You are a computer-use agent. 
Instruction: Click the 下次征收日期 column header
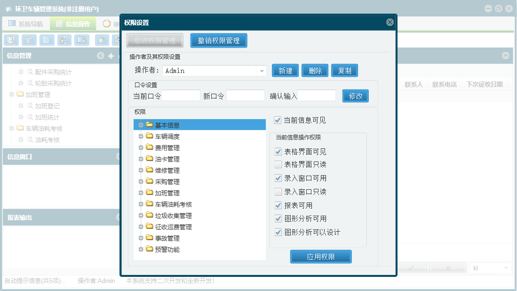(x=485, y=84)
